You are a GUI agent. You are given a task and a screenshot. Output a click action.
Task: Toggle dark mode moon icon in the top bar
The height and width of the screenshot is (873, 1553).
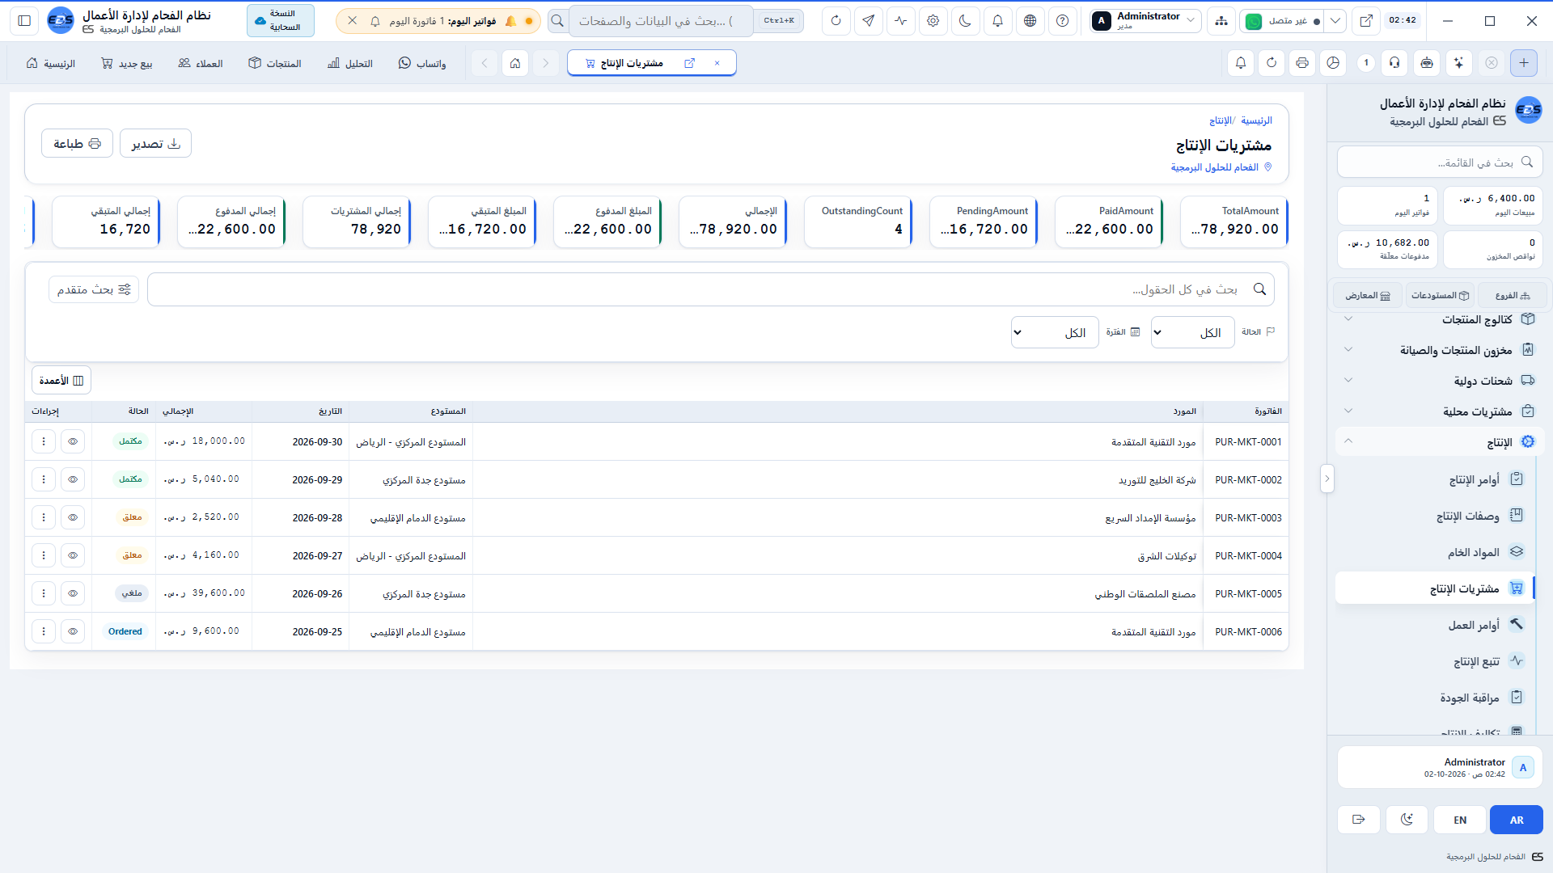pyautogui.click(x=966, y=21)
